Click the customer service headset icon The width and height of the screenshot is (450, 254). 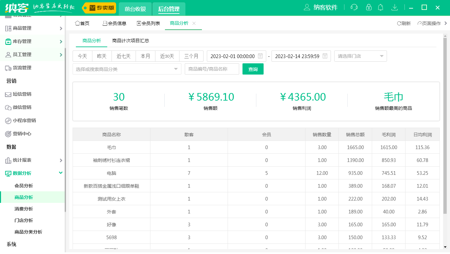354,7
